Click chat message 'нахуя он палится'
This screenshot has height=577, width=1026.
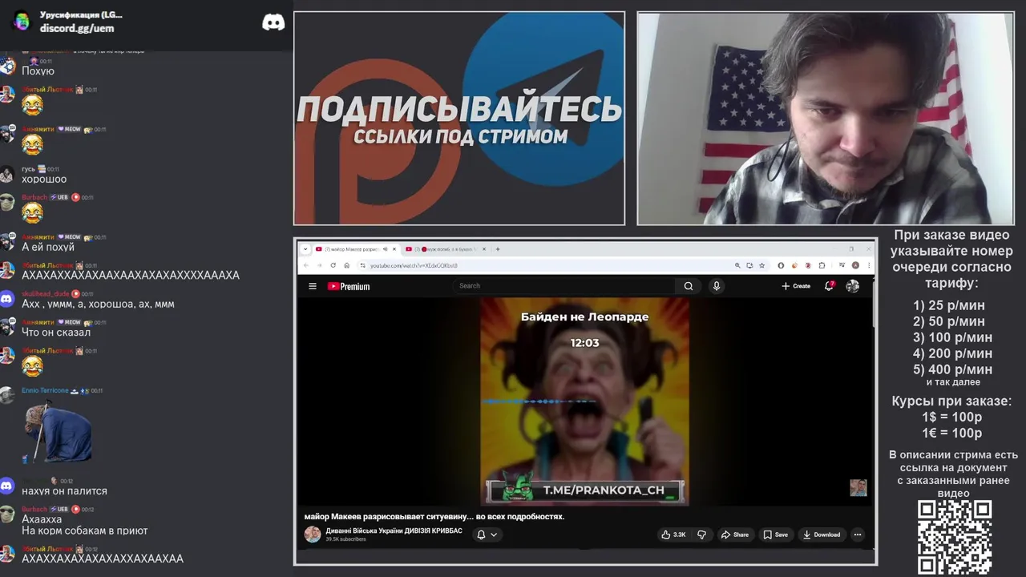(x=64, y=491)
